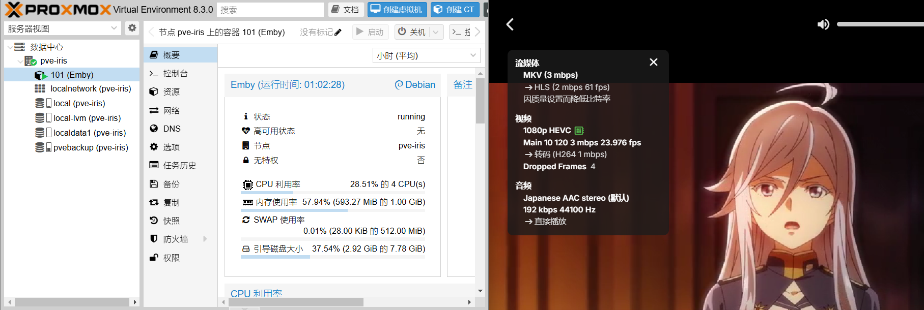Click the 高可用状态 heartbeat icon

[246, 131]
